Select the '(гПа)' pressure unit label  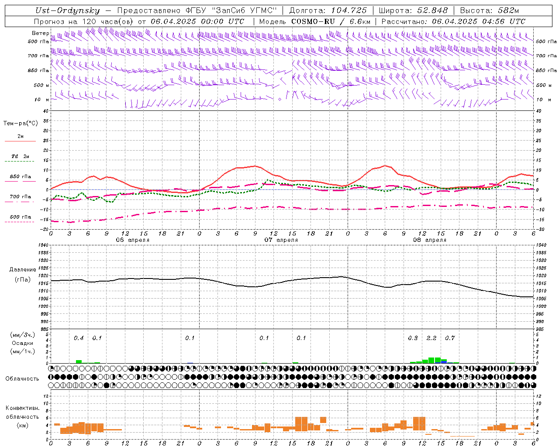coord(23,279)
